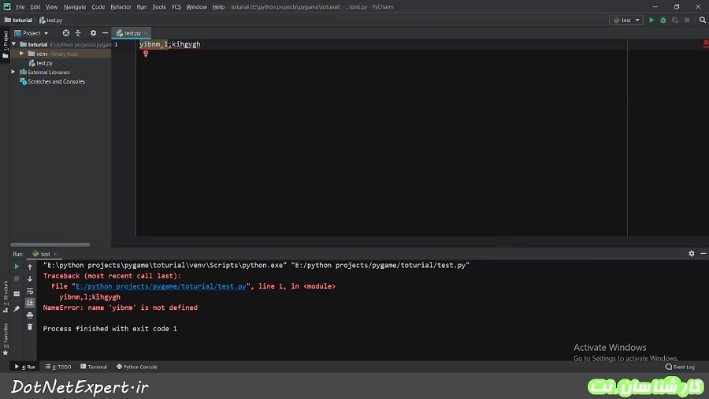Open the Refactor menu
709x399 pixels.
click(121, 6)
